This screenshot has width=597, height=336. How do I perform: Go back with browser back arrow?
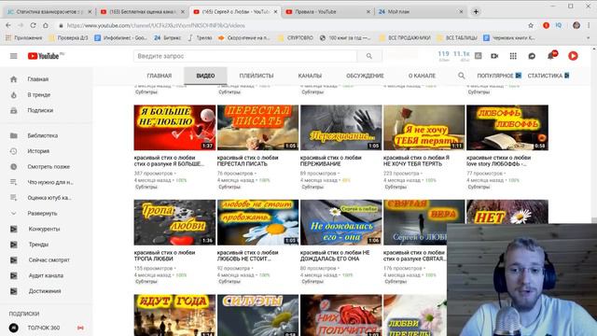[8, 25]
